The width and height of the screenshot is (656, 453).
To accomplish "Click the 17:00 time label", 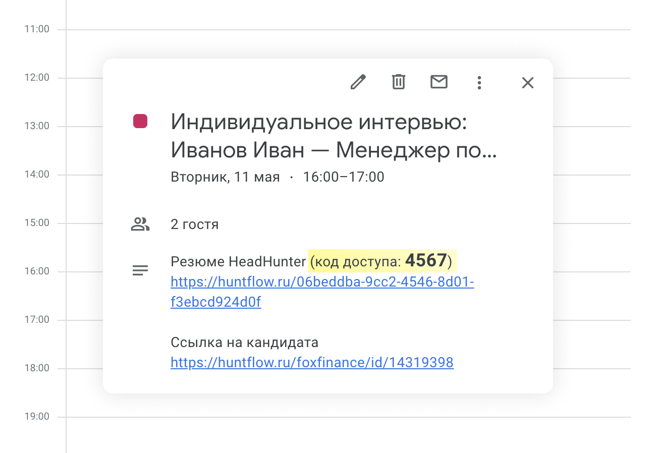I will point(37,320).
